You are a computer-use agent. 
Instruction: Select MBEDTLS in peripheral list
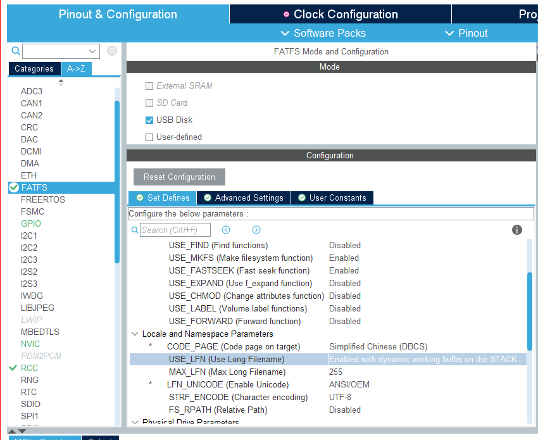40,332
